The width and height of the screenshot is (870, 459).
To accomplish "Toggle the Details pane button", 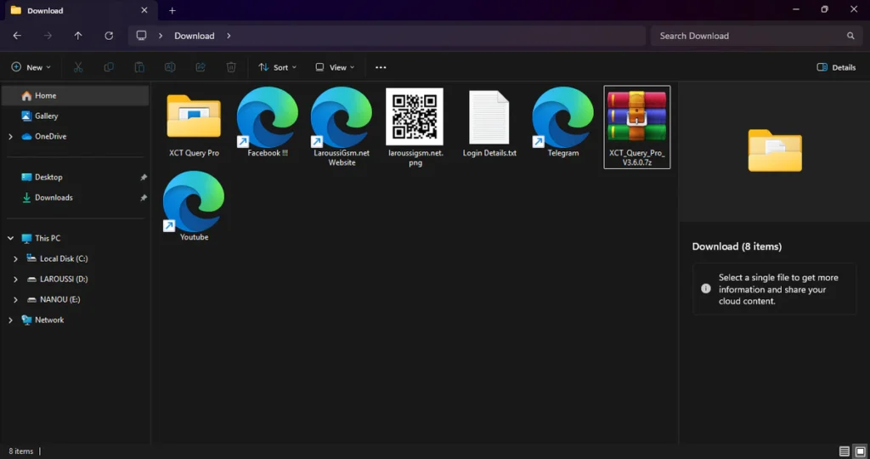I will (836, 67).
